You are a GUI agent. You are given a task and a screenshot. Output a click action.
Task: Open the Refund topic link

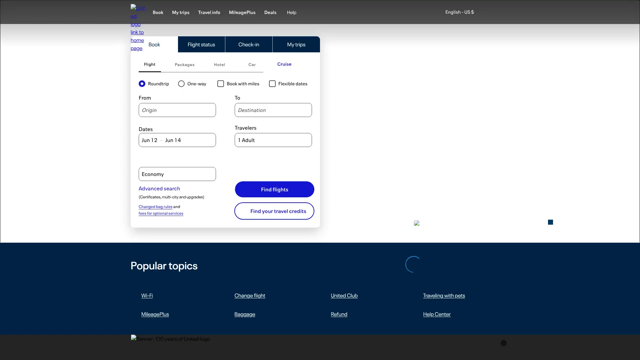coord(339,314)
